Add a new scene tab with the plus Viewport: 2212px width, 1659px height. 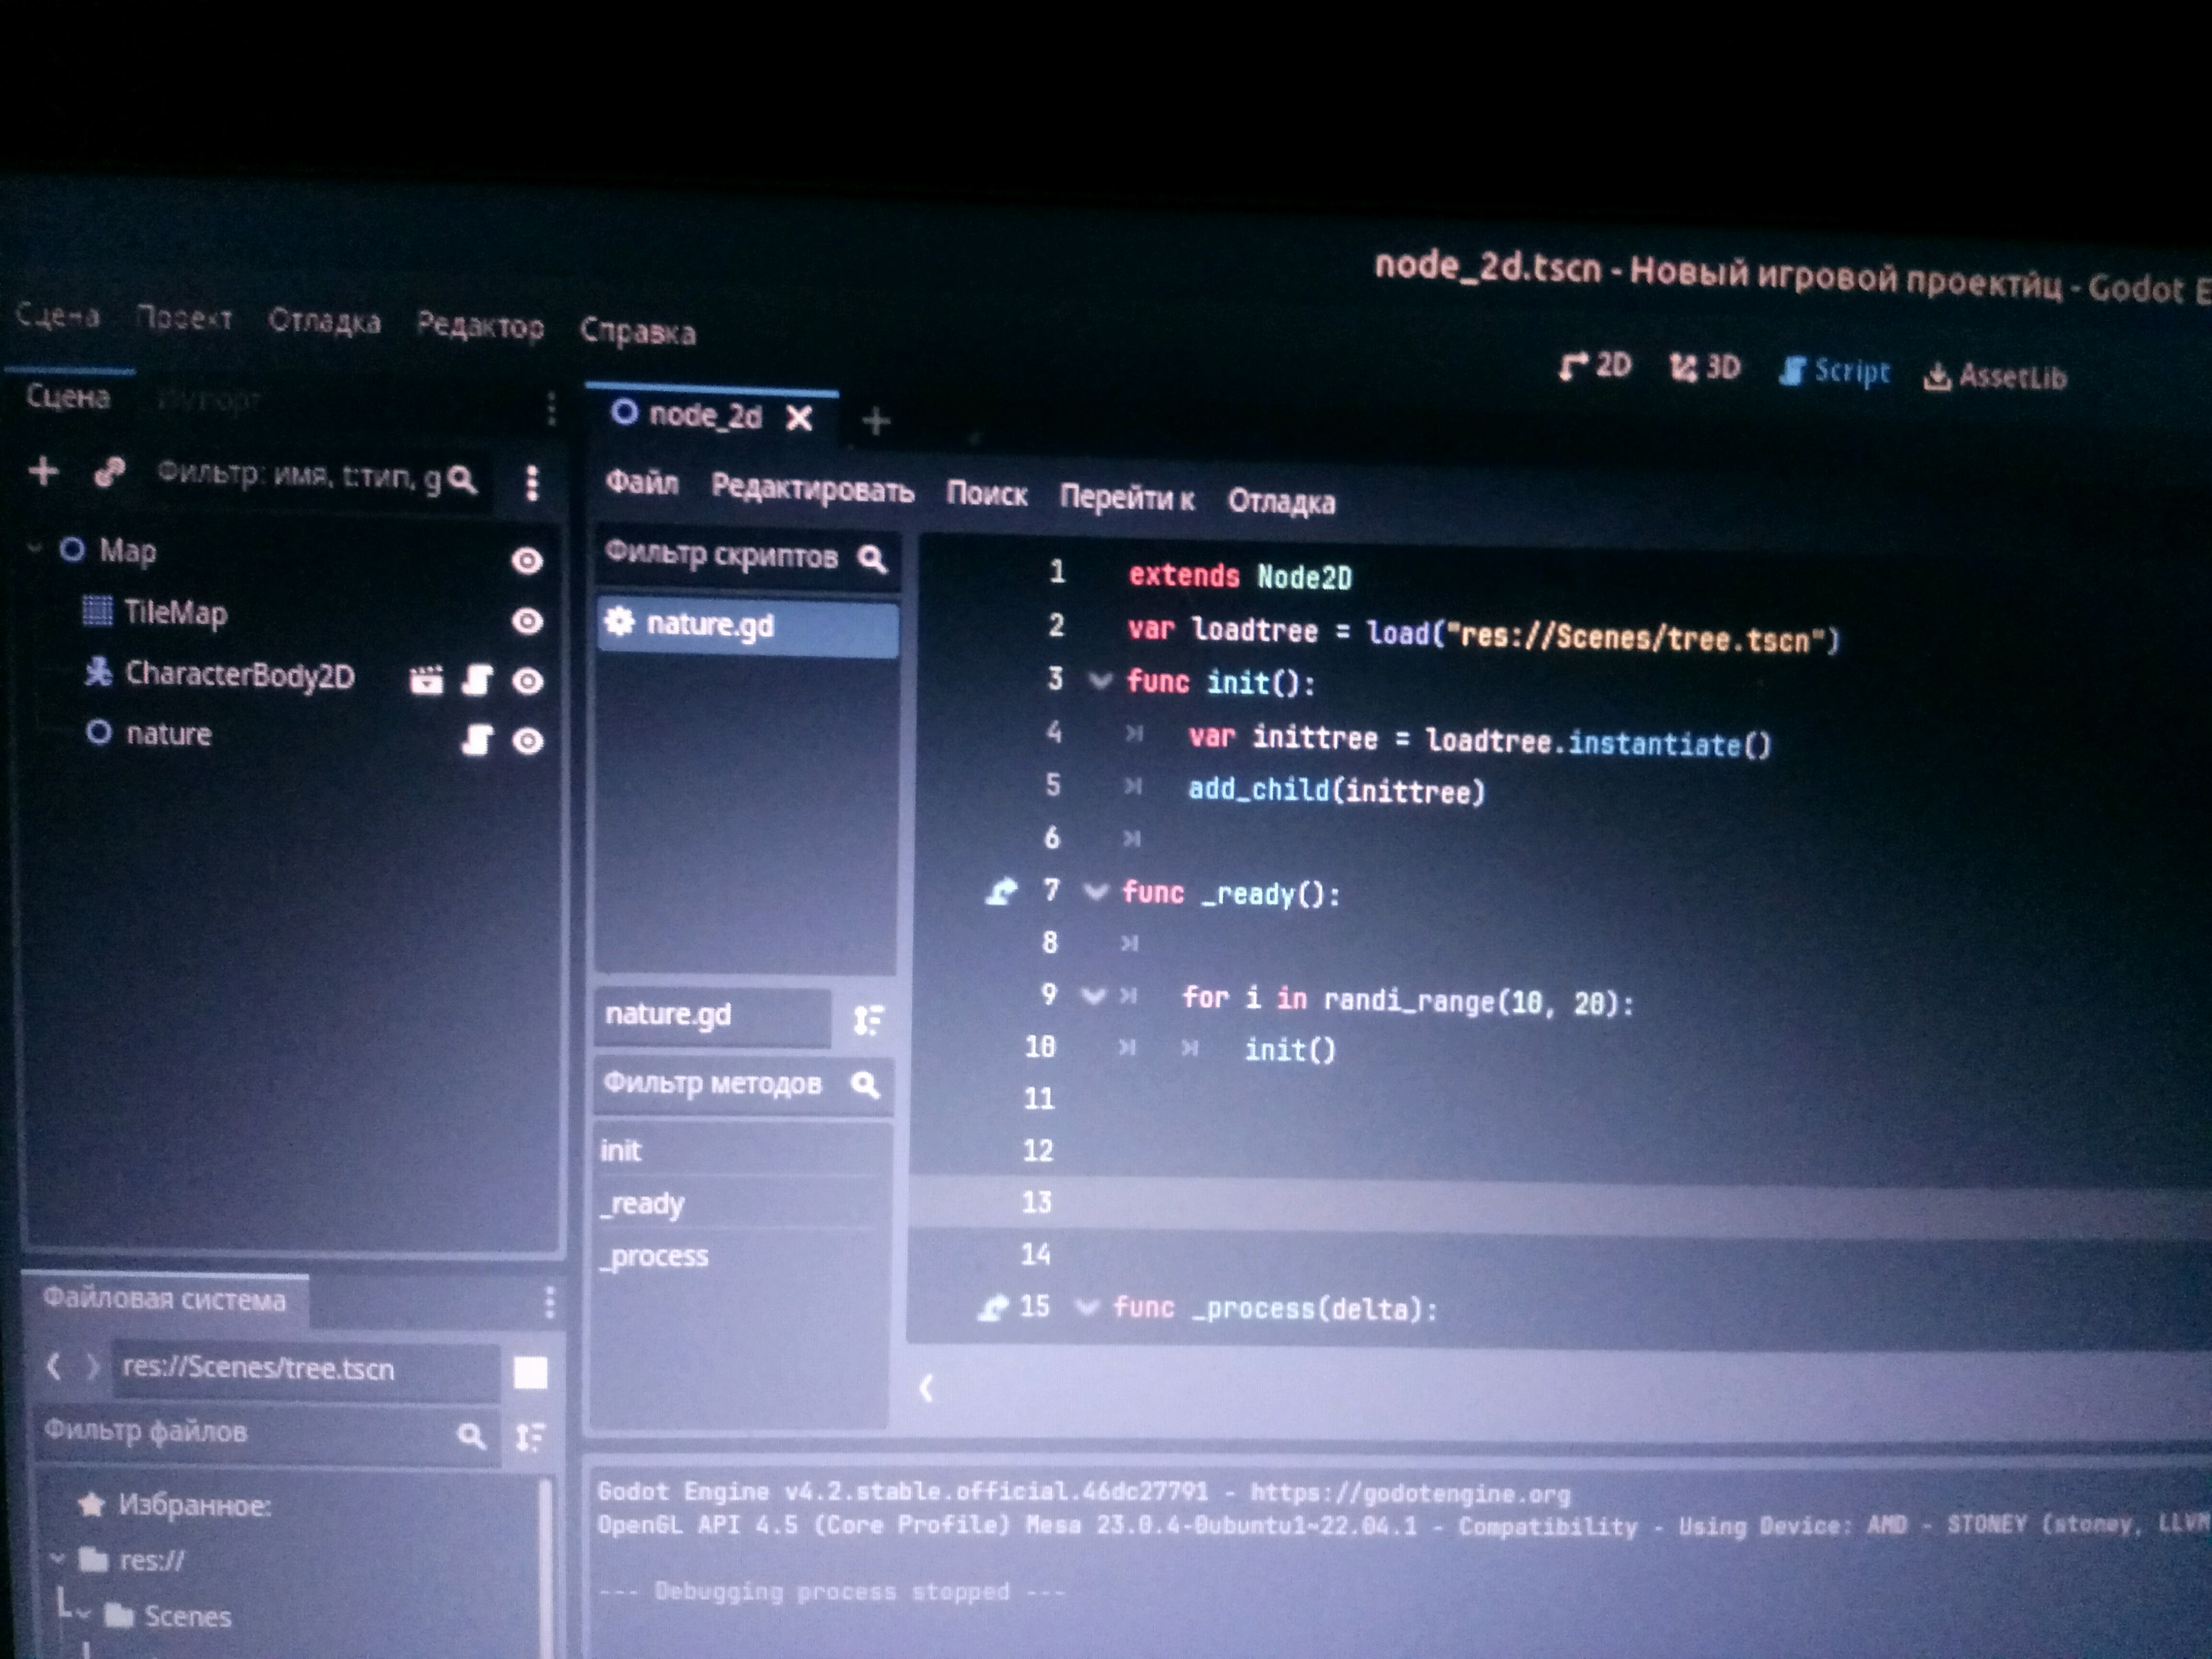point(876,421)
